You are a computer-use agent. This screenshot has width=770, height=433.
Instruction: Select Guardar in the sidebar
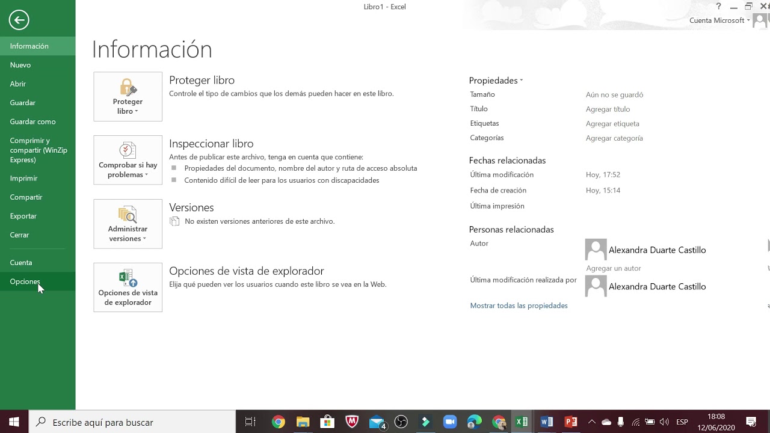click(38, 103)
